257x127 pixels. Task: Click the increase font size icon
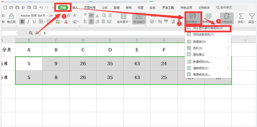tap(68, 15)
